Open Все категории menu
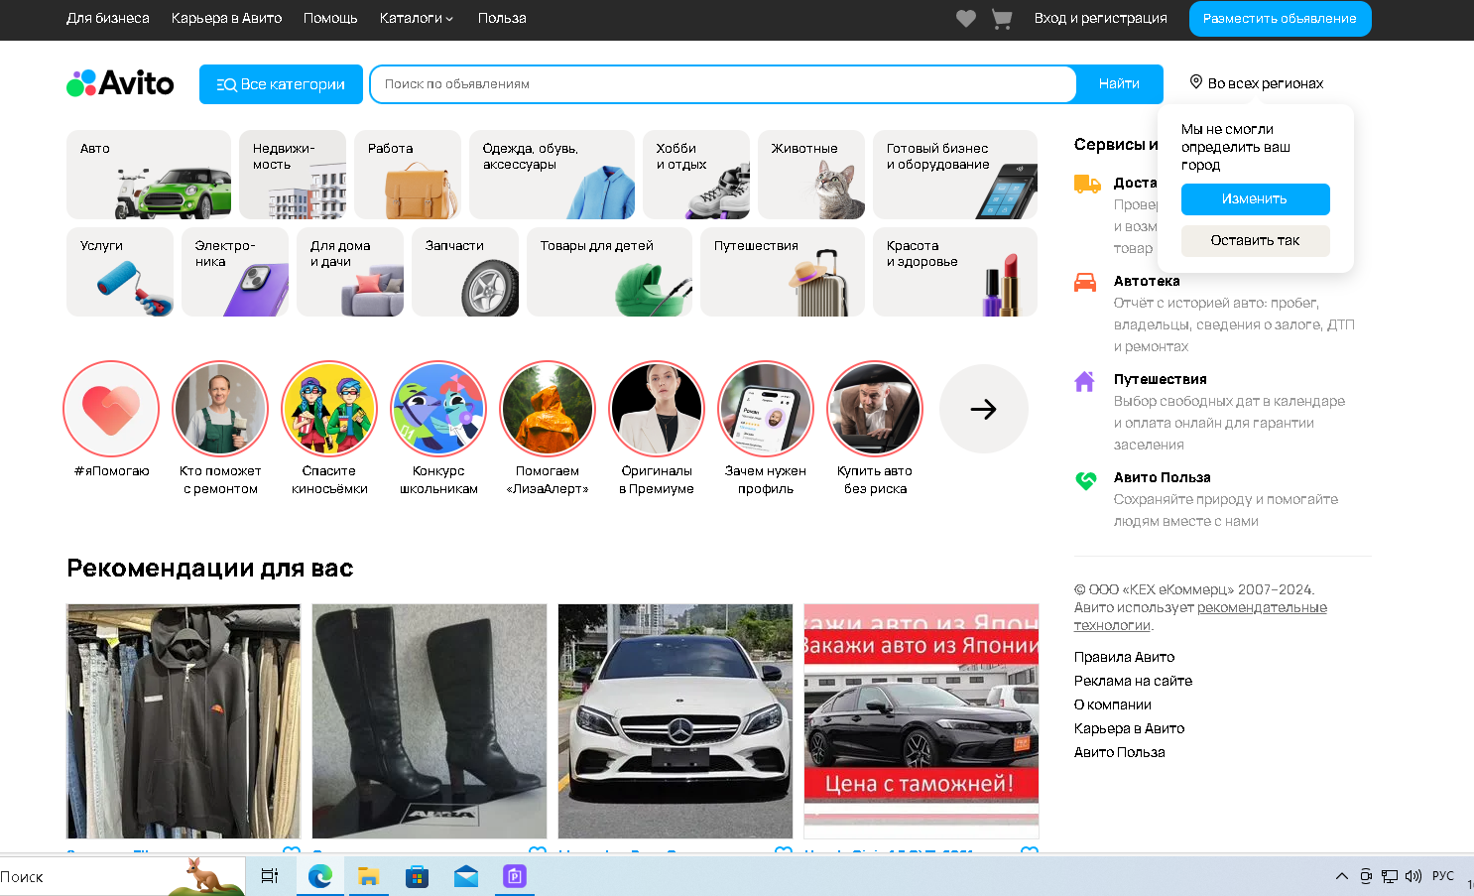Screen dimensions: 1474x896 (281, 84)
